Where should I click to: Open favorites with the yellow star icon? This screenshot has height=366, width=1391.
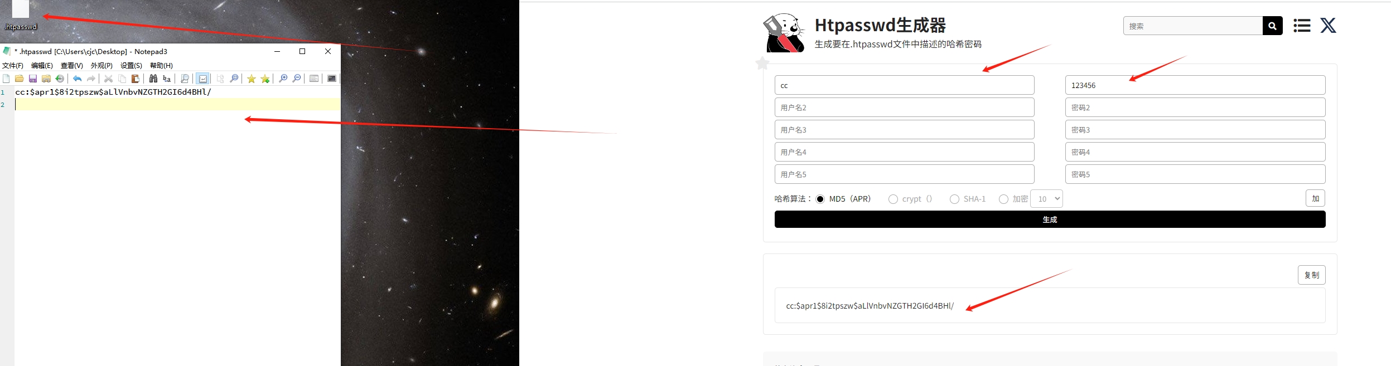tap(252, 79)
